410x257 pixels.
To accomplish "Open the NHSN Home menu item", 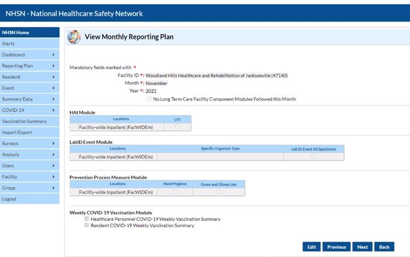I will point(29,32).
